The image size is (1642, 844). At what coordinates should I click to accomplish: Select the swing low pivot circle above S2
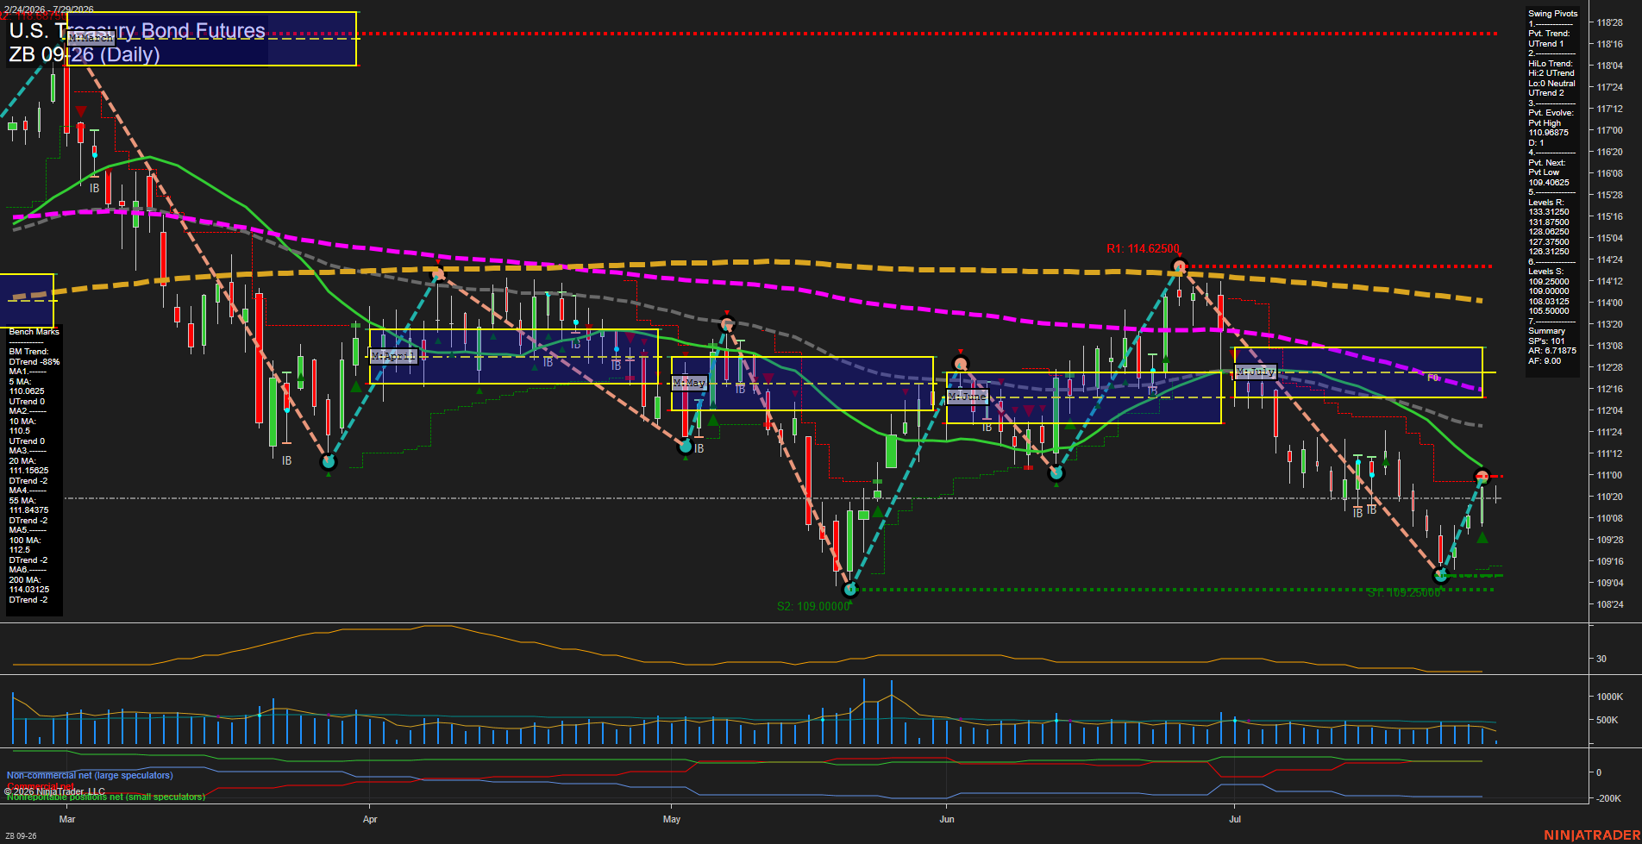[x=850, y=590]
